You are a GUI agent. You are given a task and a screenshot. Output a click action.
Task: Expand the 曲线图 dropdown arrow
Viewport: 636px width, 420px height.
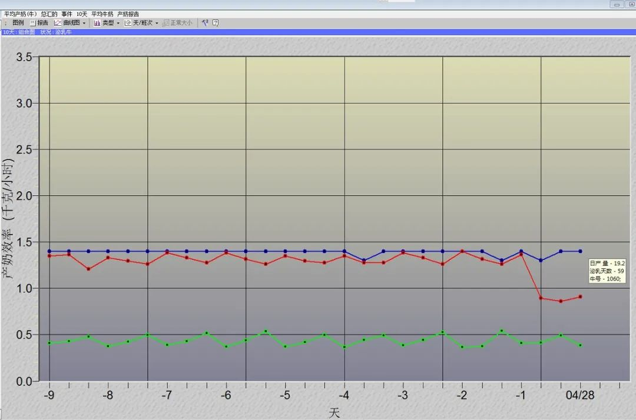tap(84, 23)
